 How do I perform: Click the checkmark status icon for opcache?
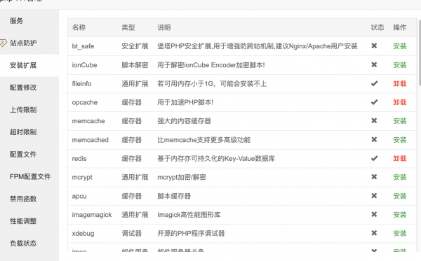pos(374,102)
